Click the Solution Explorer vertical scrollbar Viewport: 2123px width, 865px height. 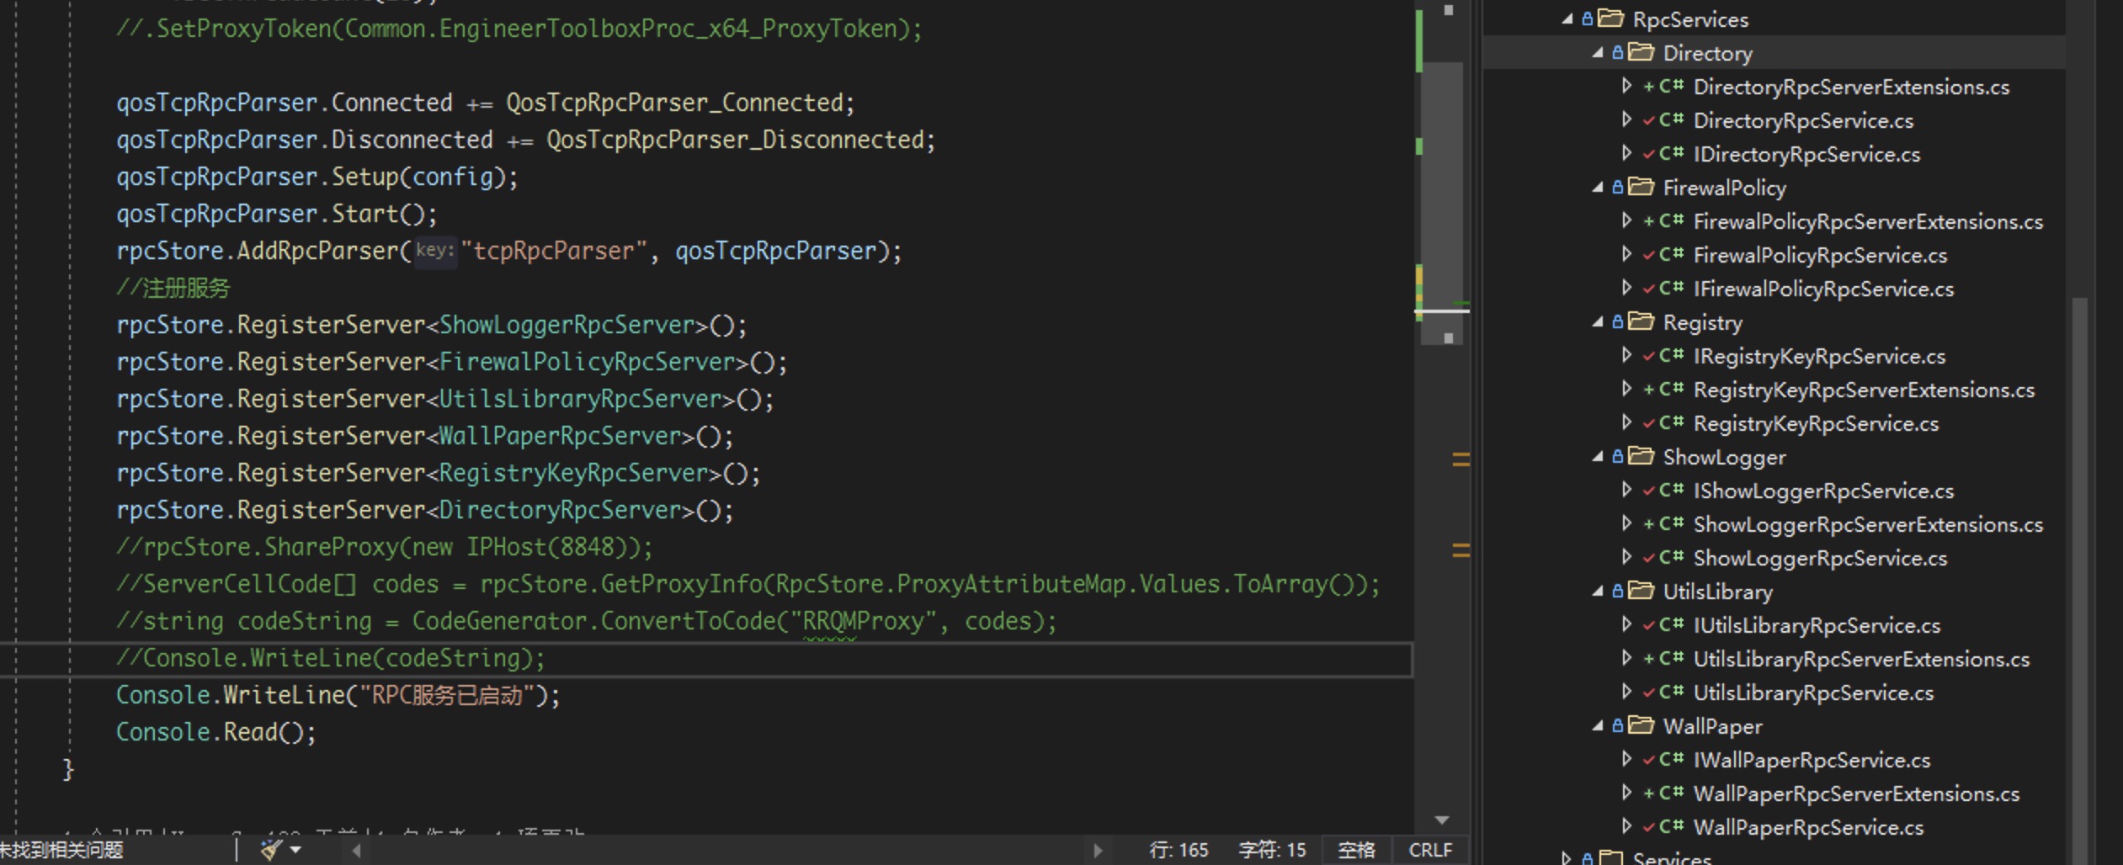(2080, 581)
